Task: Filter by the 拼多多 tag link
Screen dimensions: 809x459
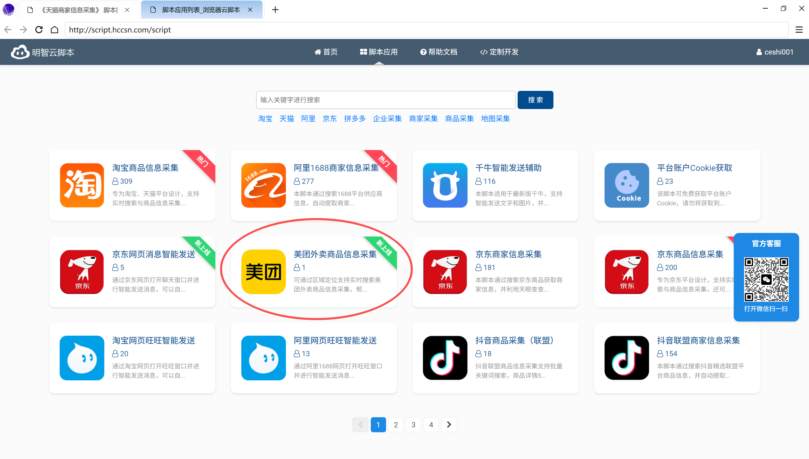Action: click(x=355, y=119)
